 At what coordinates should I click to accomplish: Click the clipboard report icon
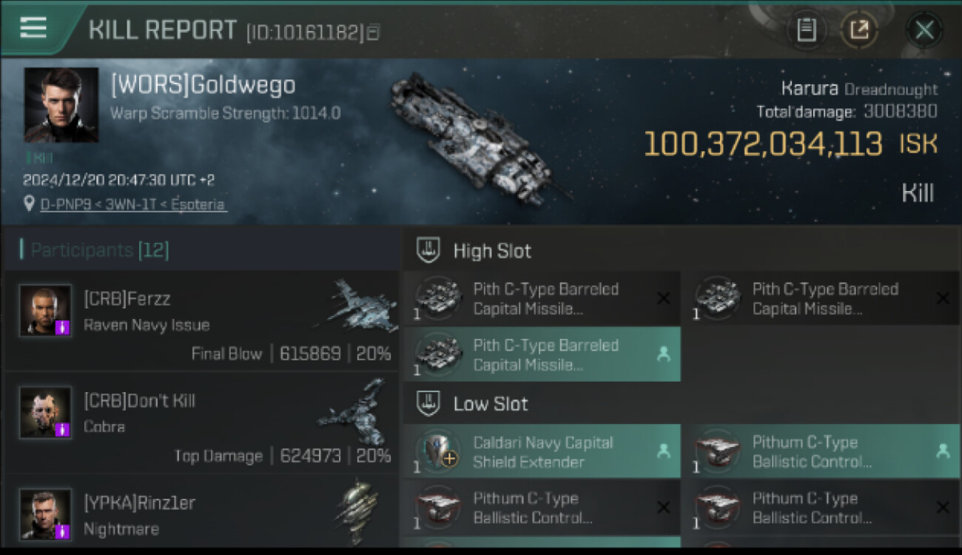tap(806, 30)
